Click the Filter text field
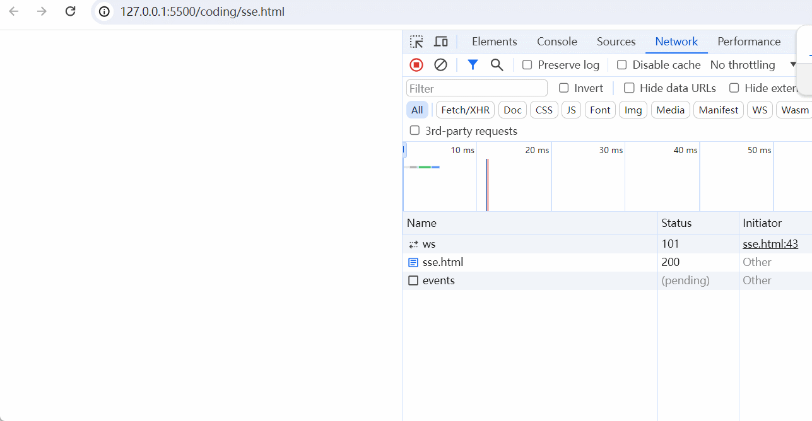Image resolution: width=812 pixels, height=421 pixels. pyautogui.click(x=477, y=88)
